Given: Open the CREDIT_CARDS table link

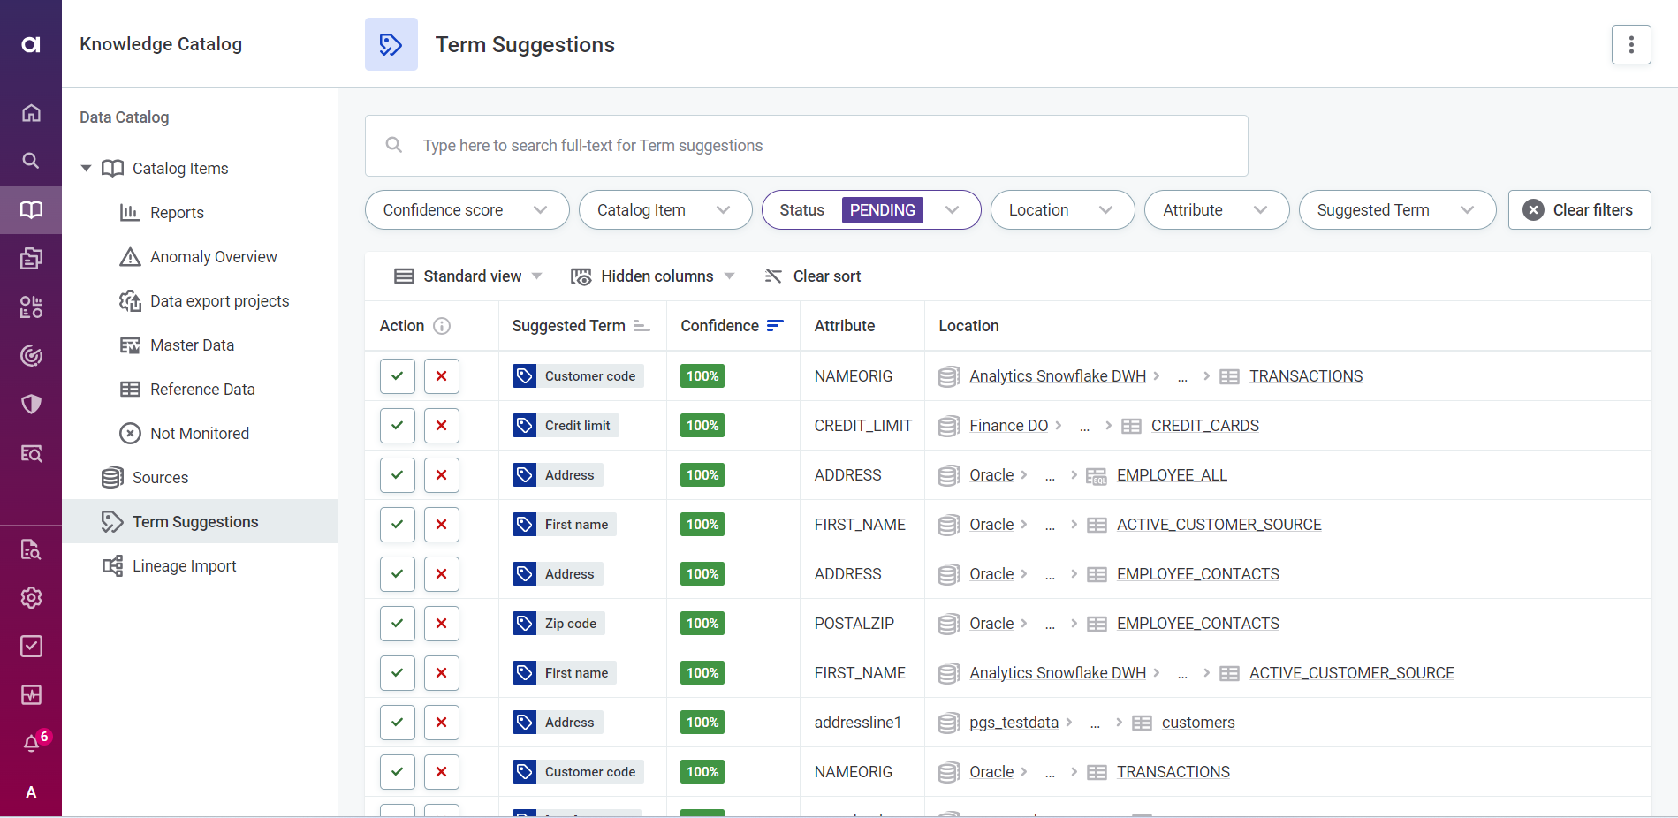Looking at the screenshot, I should 1204,425.
